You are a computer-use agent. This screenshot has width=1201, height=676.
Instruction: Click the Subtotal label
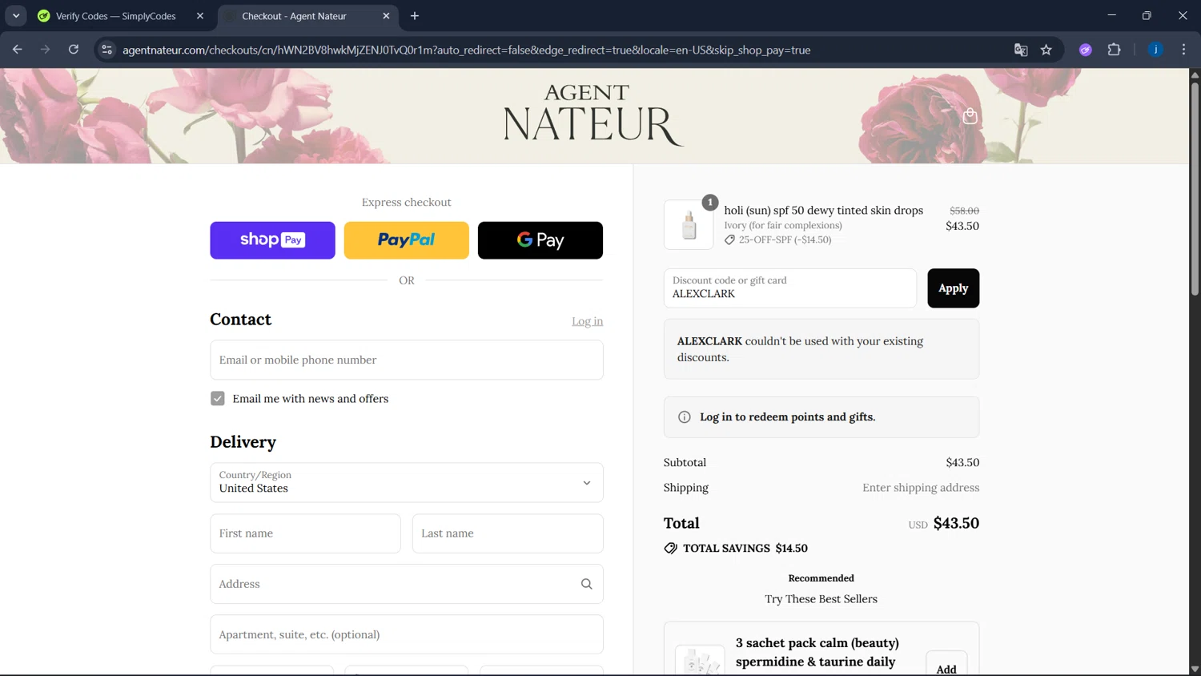pyautogui.click(x=685, y=463)
